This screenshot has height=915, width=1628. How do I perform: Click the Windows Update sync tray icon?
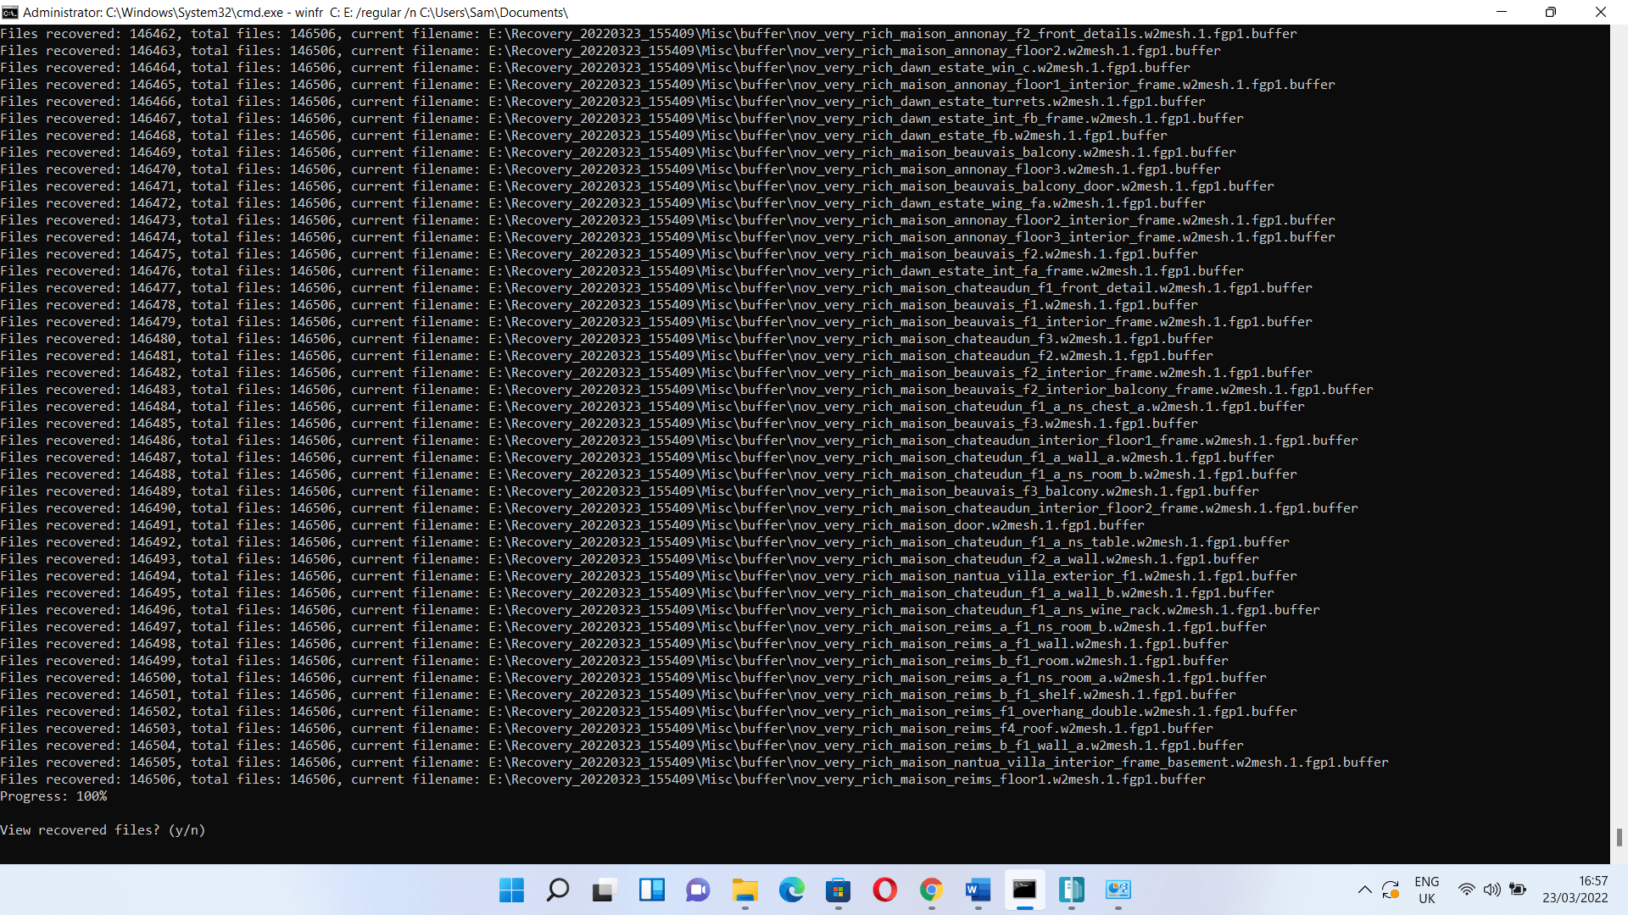(x=1390, y=890)
